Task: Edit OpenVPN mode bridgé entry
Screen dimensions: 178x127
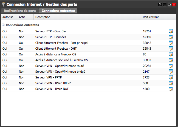Action: click(x=171, y=72)
